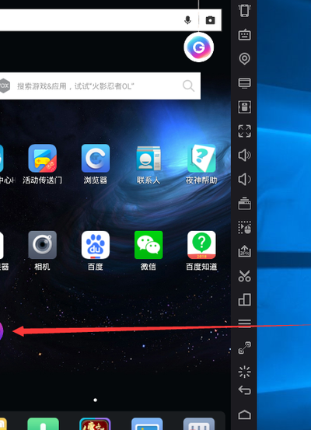Open the floating G assistant bubble
311x430 pixels.
[x=199, y=47]
